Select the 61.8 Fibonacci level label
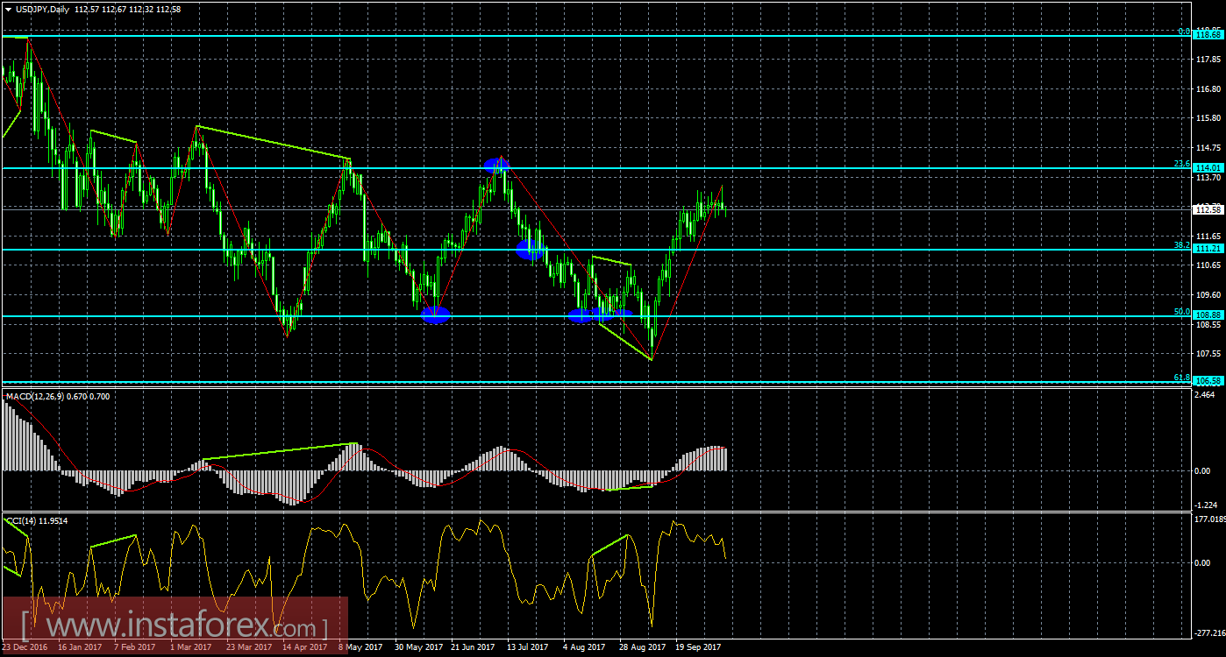The height and width of the screenshot is (657, 1226). (1184, 375)
